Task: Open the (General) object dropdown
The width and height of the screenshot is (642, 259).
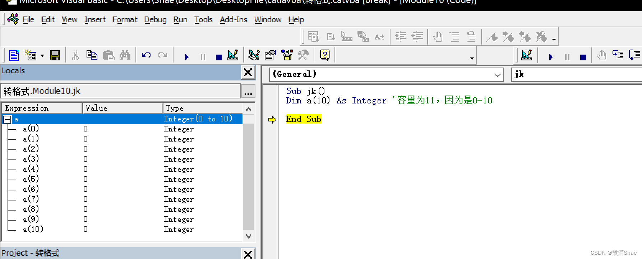Action: click(497, 75)
